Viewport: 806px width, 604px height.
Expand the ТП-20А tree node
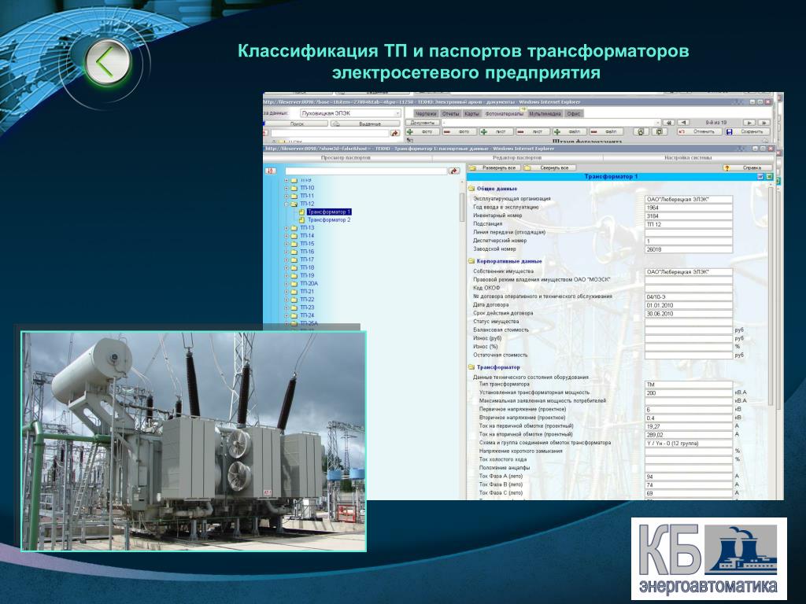287,283
